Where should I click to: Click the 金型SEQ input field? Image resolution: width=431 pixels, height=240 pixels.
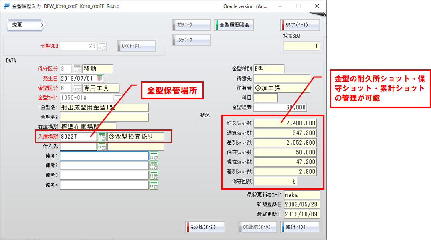pos(78,46)
